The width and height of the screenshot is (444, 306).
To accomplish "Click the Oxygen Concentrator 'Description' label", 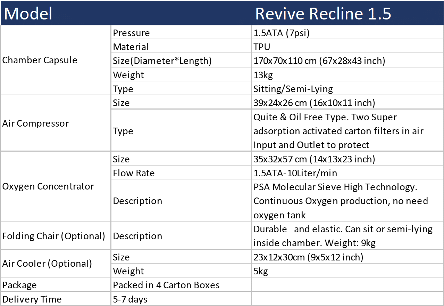I will tap(137, 201).
